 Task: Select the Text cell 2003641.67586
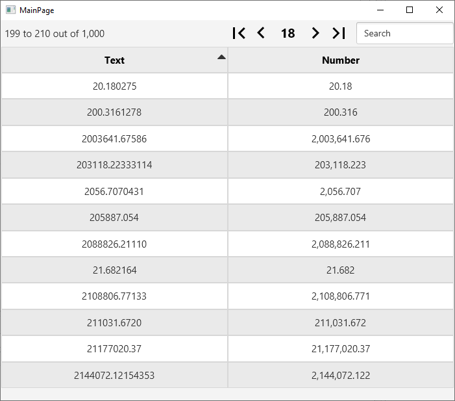click(x=114, y=139)
